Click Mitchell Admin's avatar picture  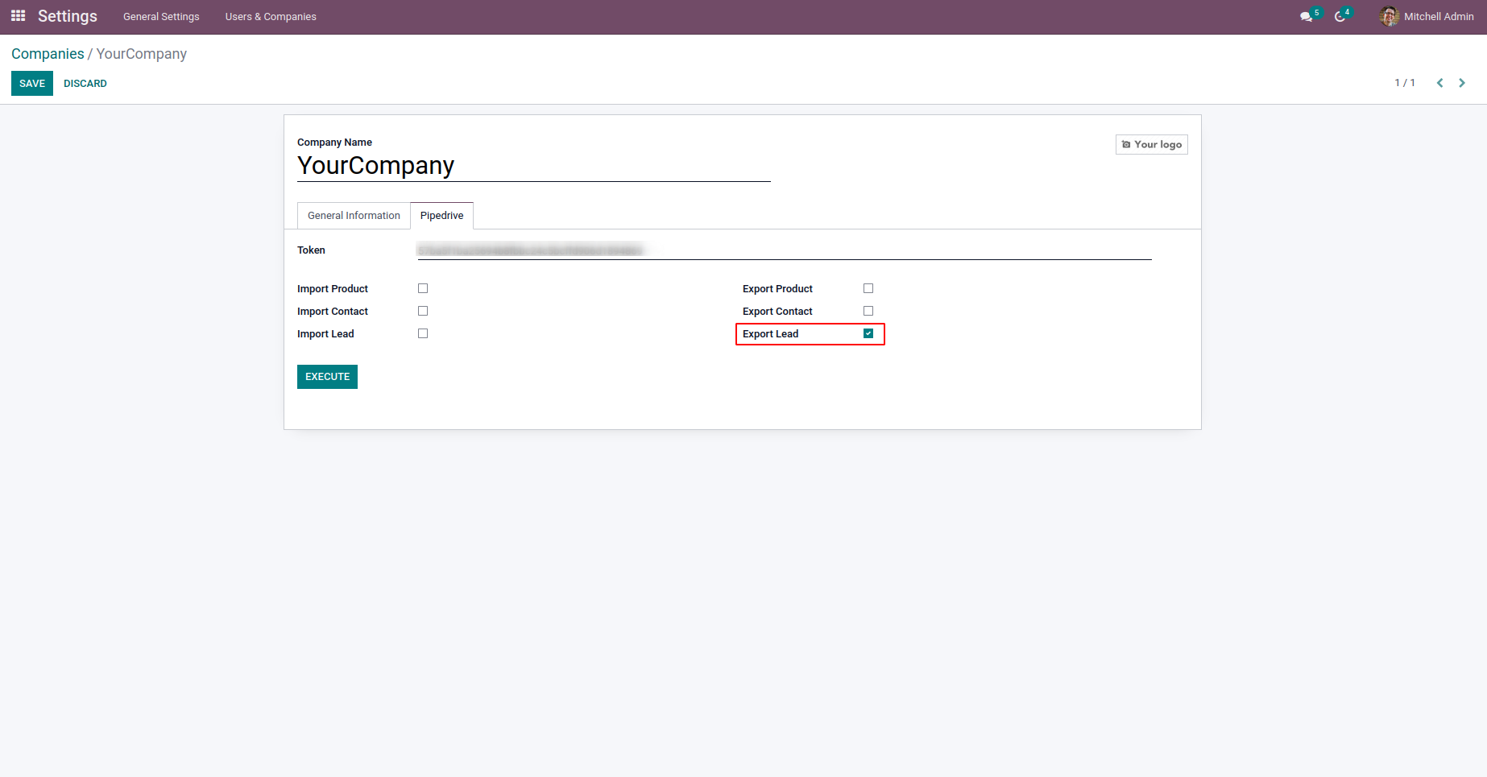tap(1389, 16)
